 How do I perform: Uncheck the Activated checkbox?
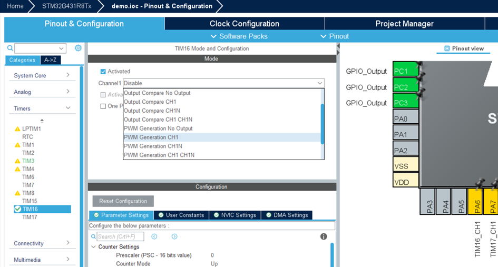pos(103,72)
